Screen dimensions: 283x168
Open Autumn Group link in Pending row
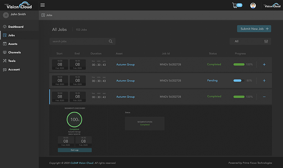pyautogui.click(x=126, y=80)
